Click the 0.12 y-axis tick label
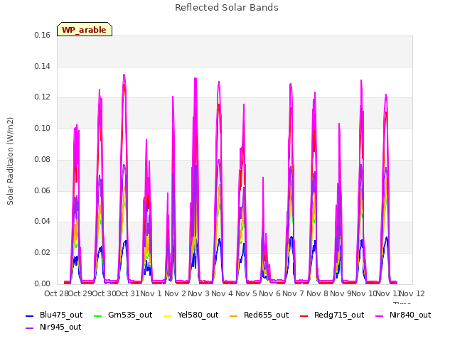This screenshot has width=455, height=341. coord(42,97)
